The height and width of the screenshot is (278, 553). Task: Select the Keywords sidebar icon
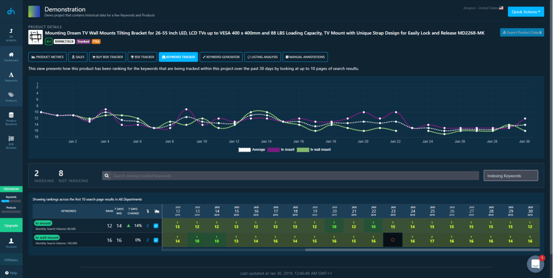12,78
